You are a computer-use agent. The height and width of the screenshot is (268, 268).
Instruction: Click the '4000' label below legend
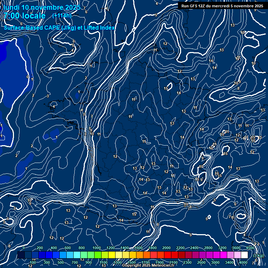point(243,262)
